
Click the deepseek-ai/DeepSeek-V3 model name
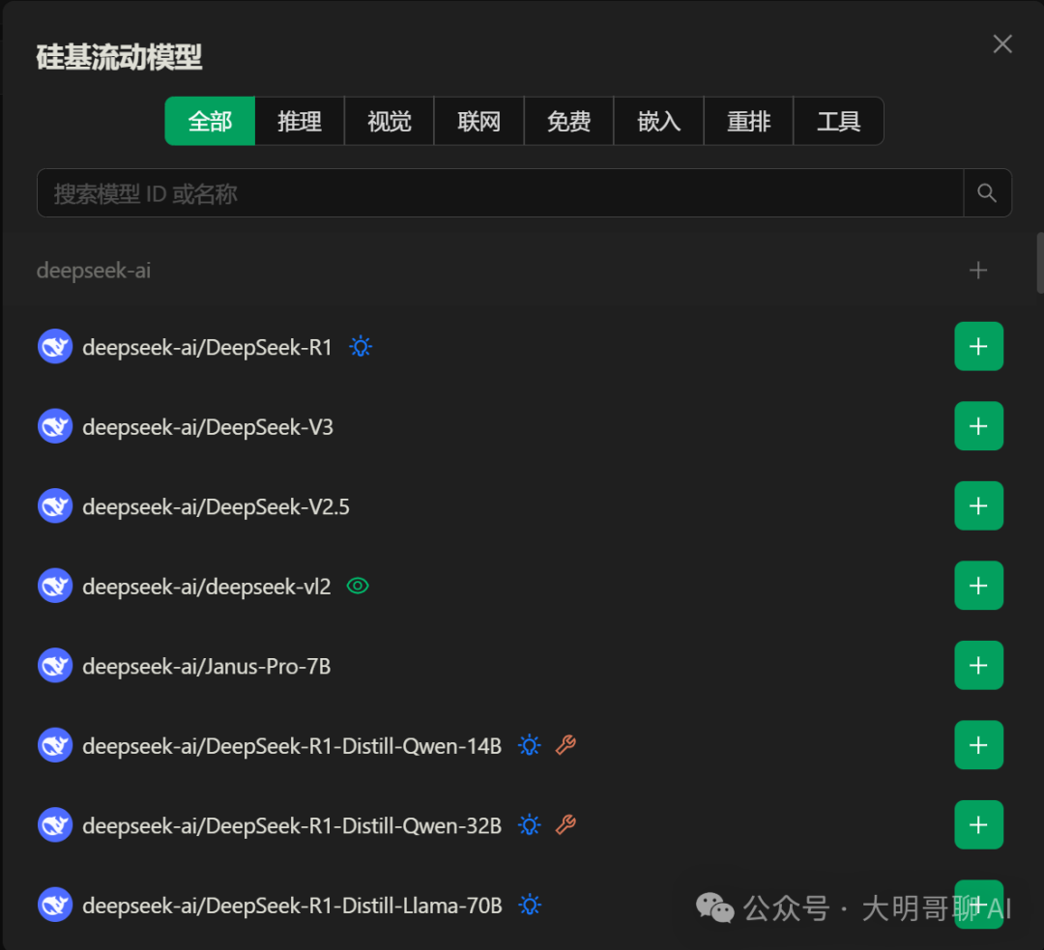pos(208,427)
